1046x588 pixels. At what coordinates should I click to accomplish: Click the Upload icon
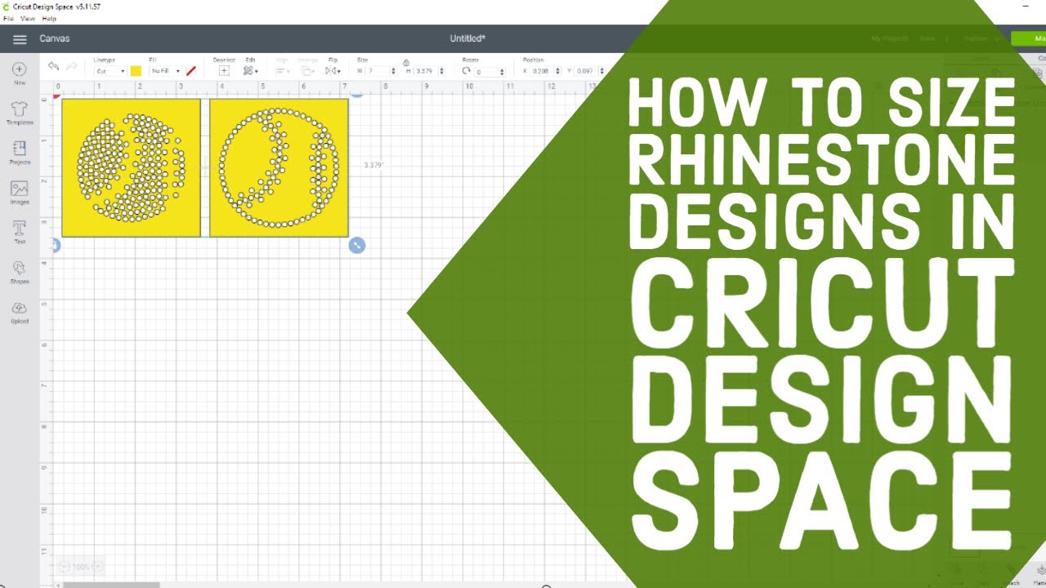[20, 312]
